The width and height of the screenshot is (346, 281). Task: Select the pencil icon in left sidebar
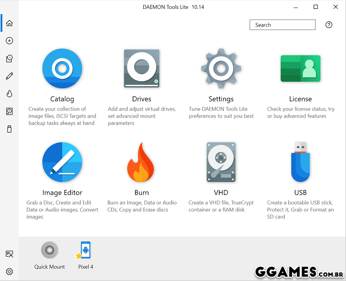[x=9, y=76]
